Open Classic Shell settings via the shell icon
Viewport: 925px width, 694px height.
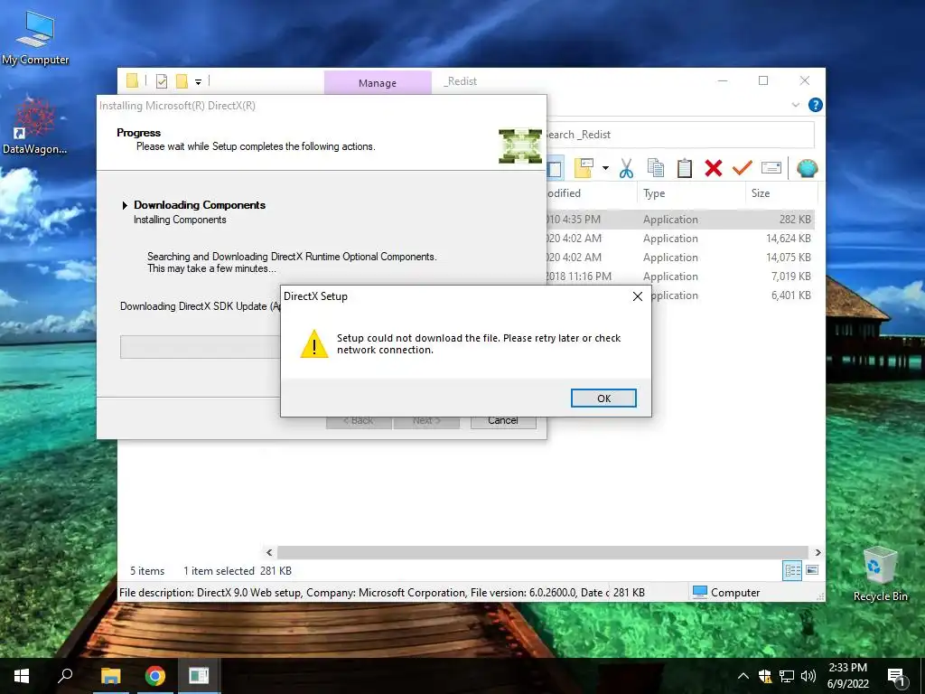click(x=807, y=168)
